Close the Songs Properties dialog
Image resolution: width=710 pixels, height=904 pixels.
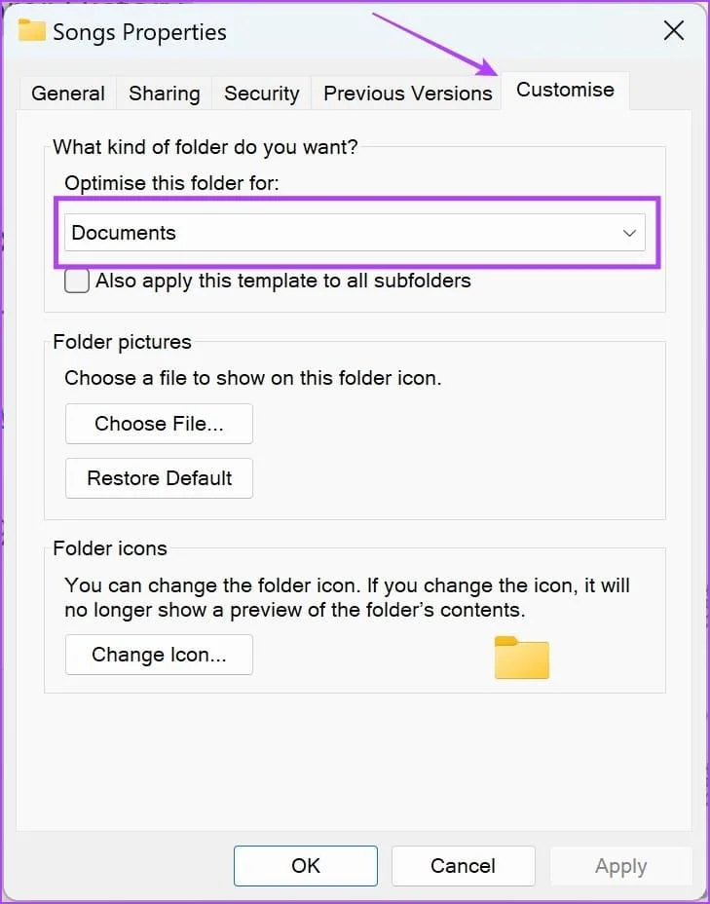point(673,30)
